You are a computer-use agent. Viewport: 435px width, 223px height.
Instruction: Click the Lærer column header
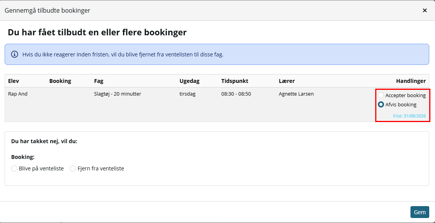click(x=287, y=81)
